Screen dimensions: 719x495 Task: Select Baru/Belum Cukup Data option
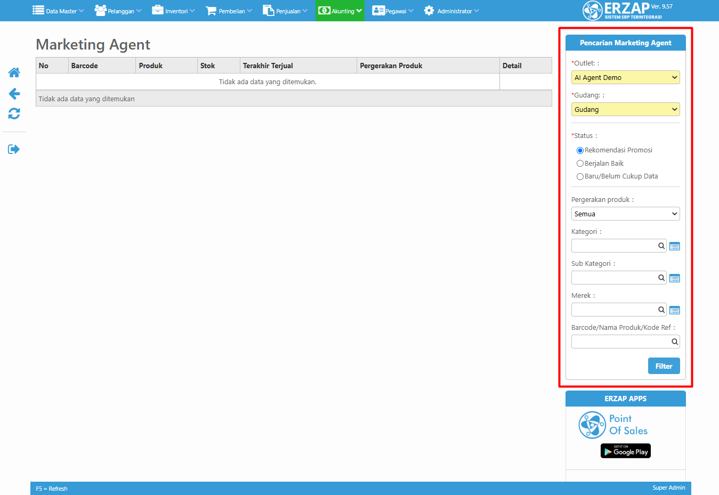click(x=580, y=176)
